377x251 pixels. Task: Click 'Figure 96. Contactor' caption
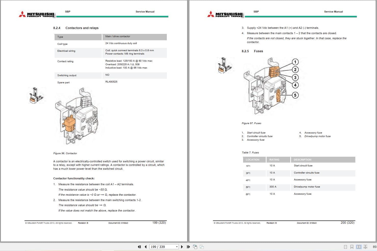pos(65,153)
